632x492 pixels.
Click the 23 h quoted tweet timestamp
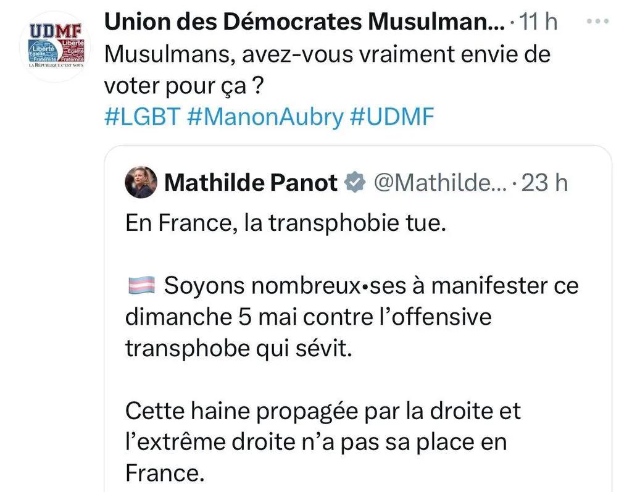coord(544,183)
